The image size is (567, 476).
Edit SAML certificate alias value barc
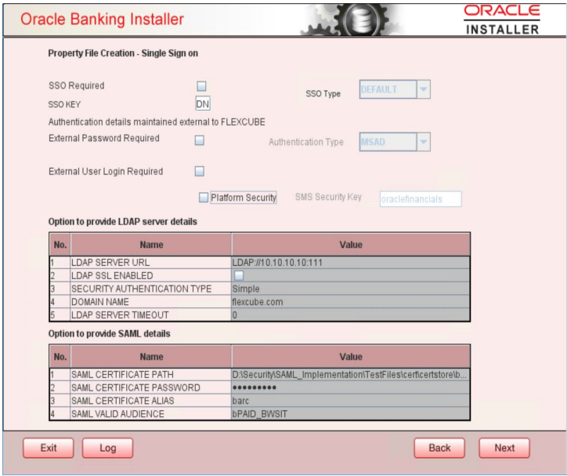coord(350,401)
